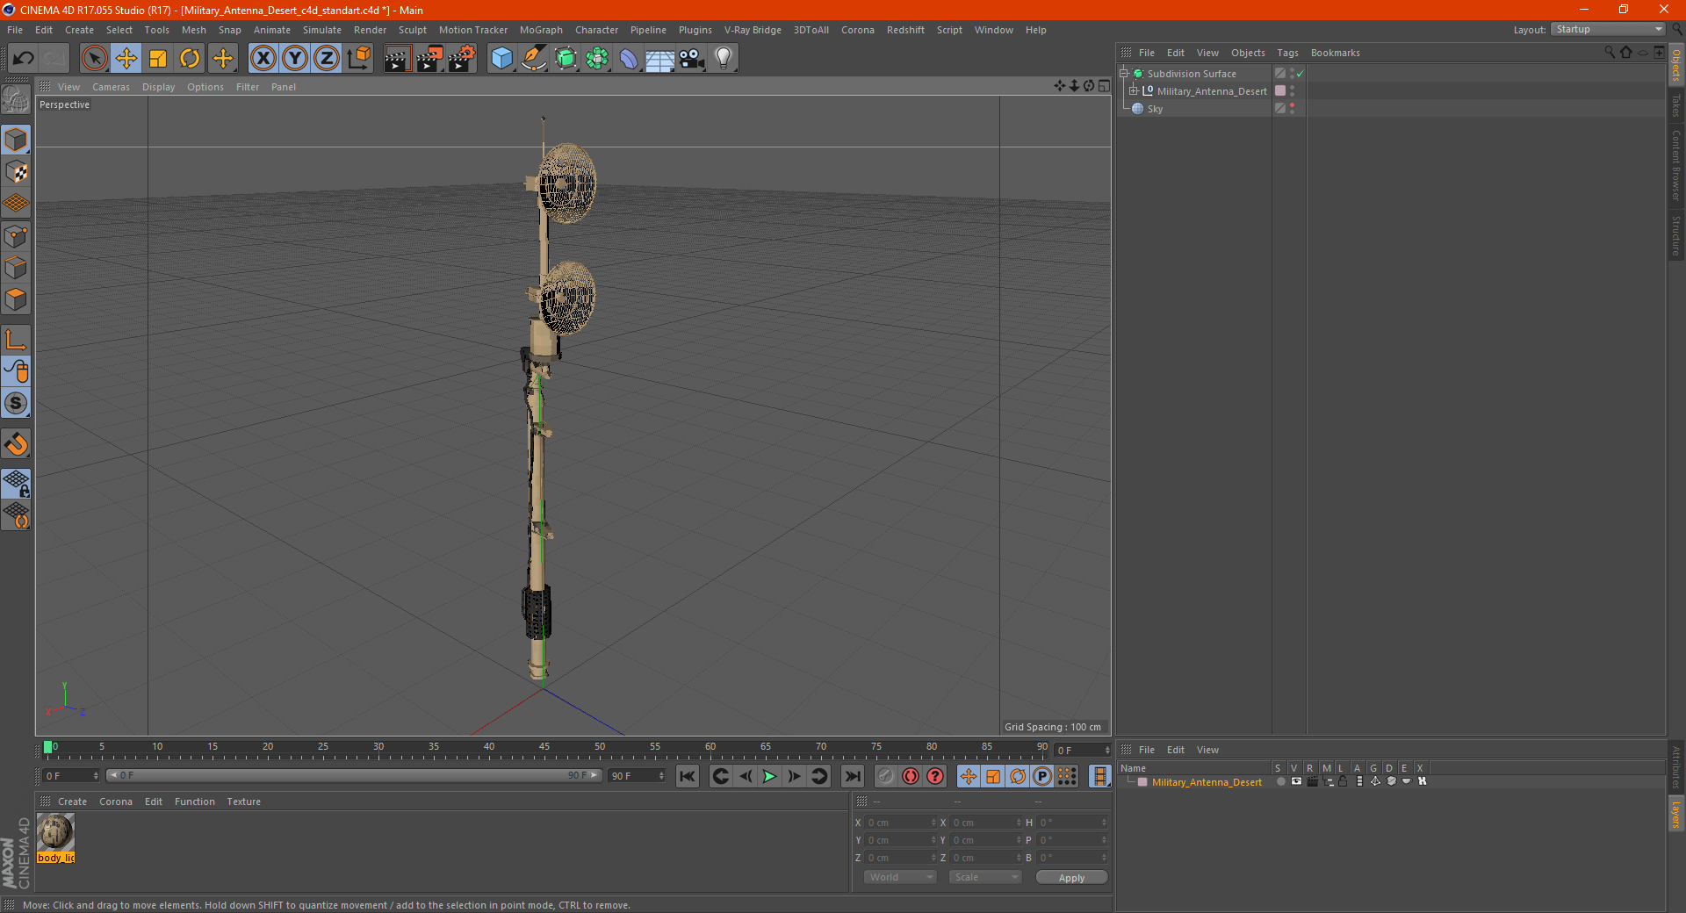
Task: Click Make Editable icon in left toolbar
Action: click(x=16, y=100)
